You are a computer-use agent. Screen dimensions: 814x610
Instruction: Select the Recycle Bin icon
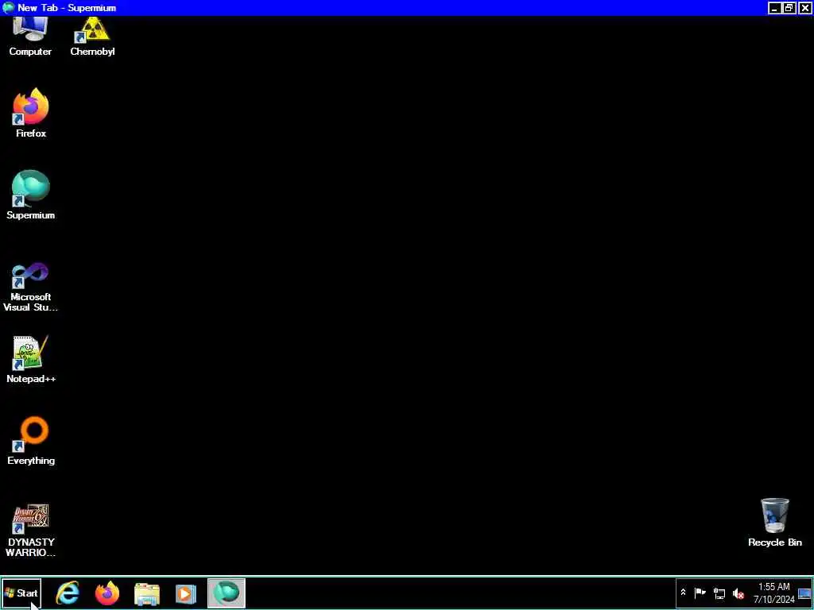(x=774, y=523)
